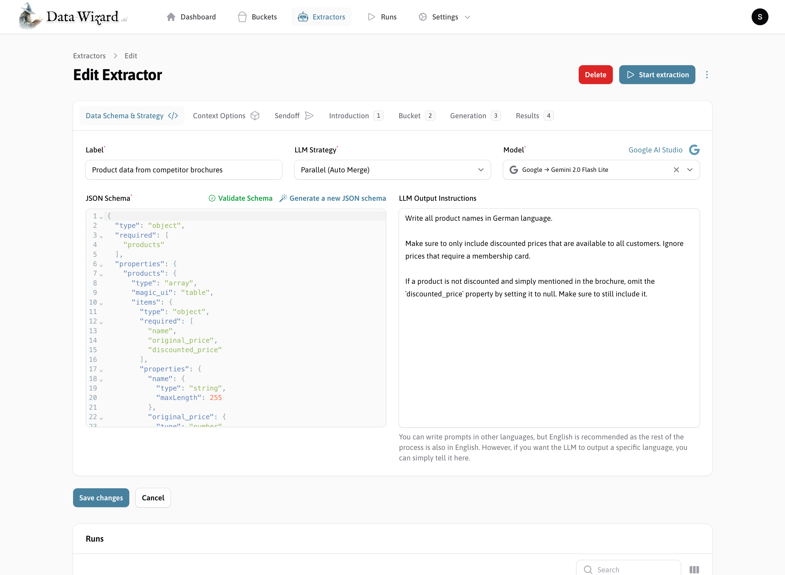785x575 pixels.
Task: Clear the selected Gemini model
Action: pos(676,170)
